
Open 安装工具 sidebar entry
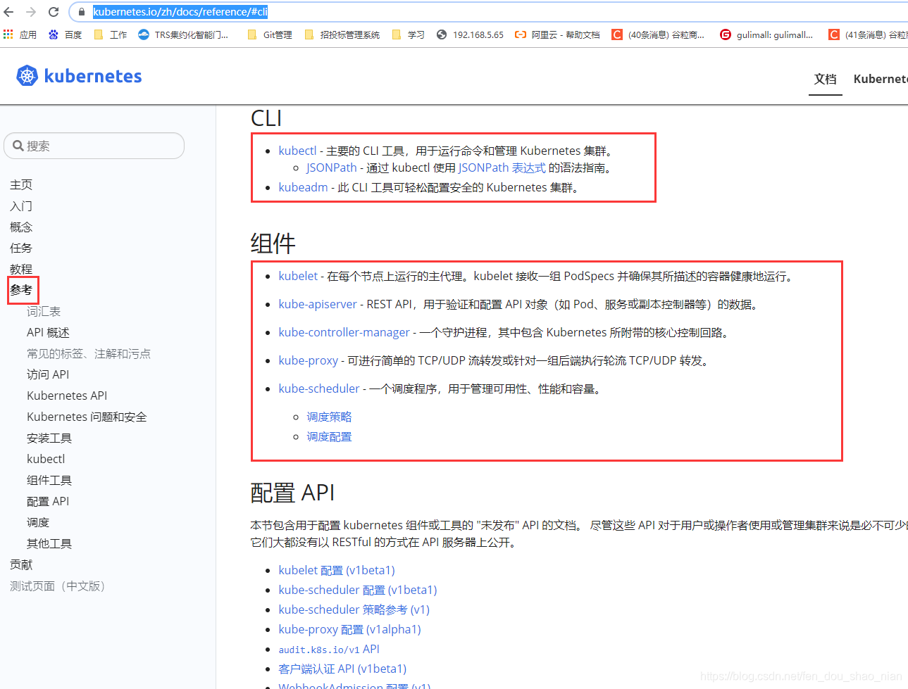click(x=49, y=438)
